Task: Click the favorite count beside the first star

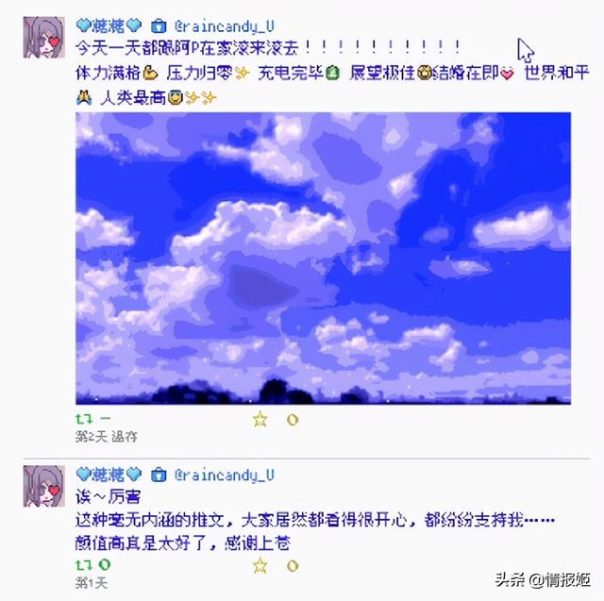Action: 293,420
